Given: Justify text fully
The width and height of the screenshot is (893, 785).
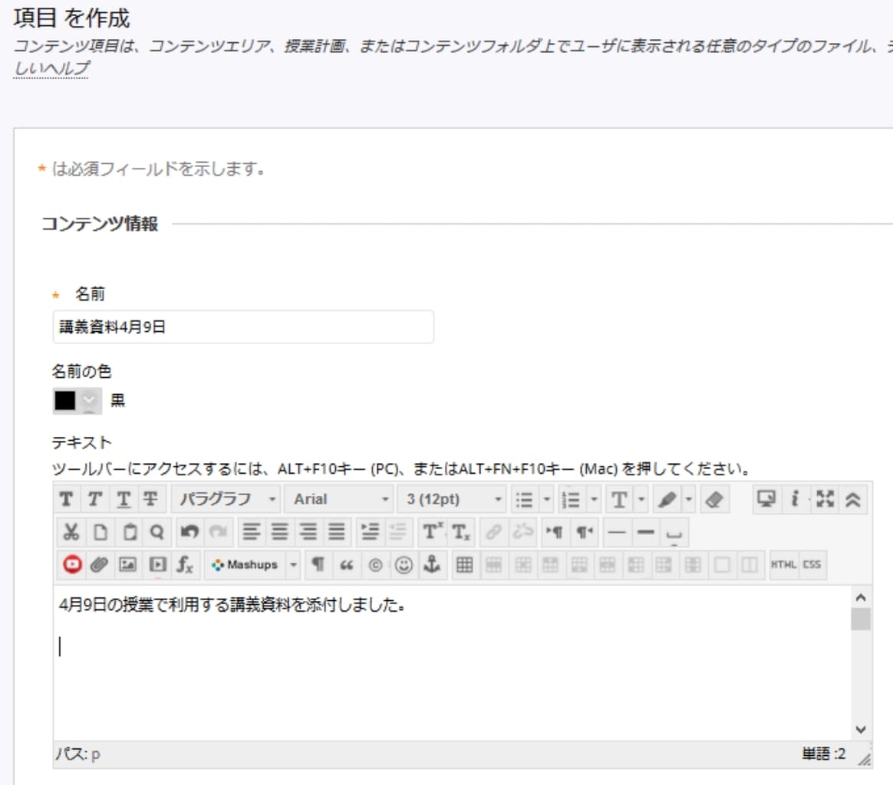Looking at the screenshot, I should [337, 532].
